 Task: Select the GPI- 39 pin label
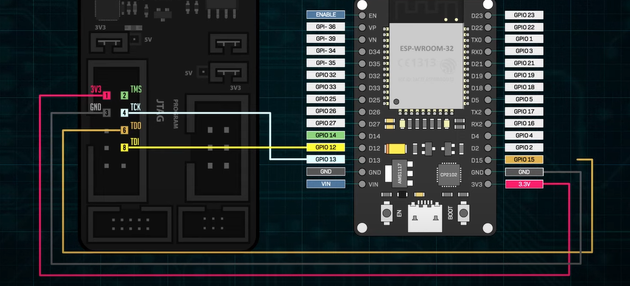(x=326, y=39)
